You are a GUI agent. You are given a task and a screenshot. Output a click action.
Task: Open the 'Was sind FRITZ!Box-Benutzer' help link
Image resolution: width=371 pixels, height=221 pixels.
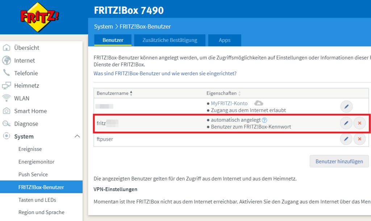click(x=165, y=73)
